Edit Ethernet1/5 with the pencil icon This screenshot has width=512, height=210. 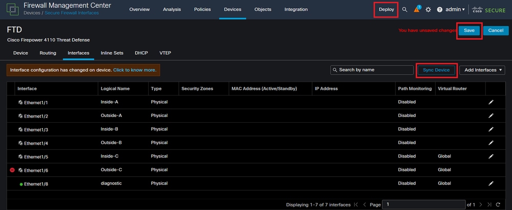coord(491,156)
